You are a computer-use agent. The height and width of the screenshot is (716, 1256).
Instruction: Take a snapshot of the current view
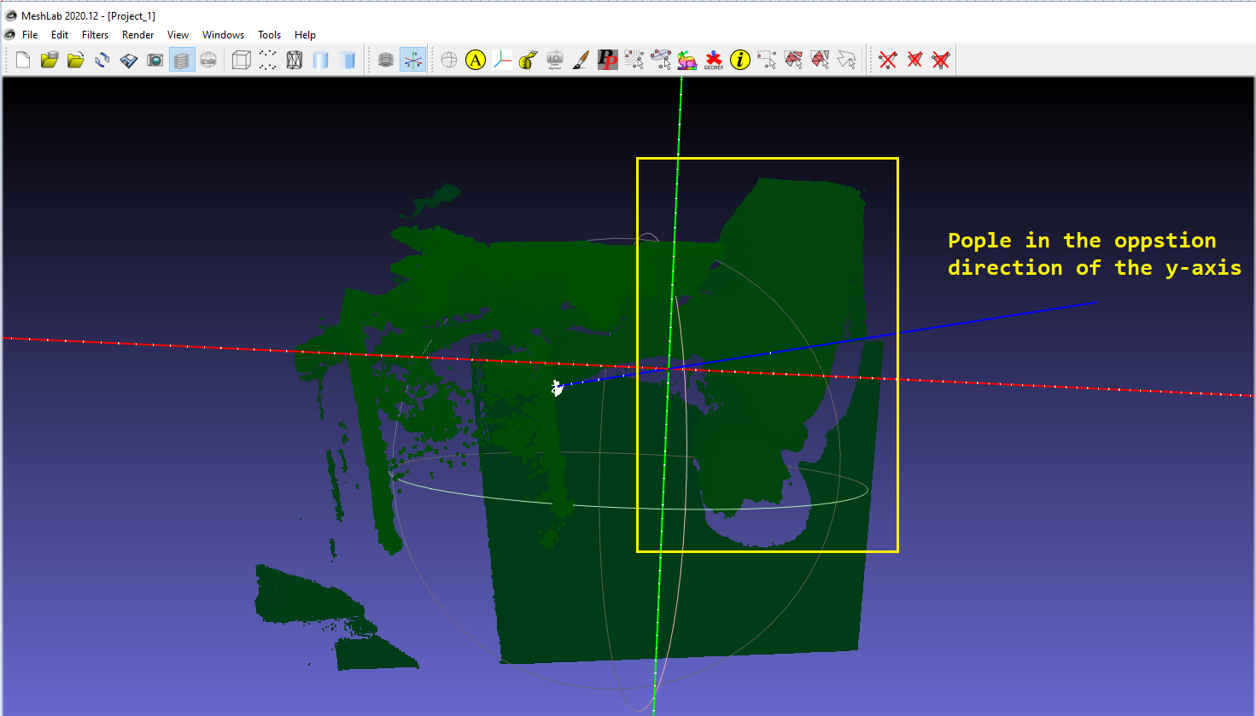(155, 59)
